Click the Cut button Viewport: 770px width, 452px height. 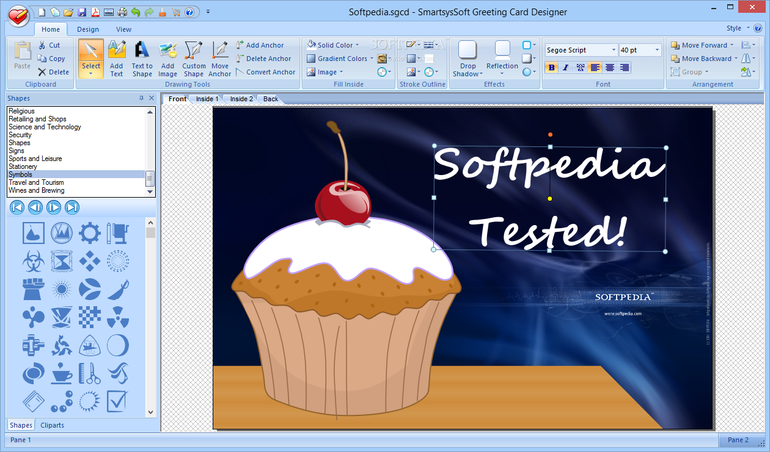[49, 45]
